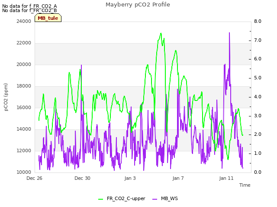
Task: Click the 6.0 right axis value
Action: pos(258,59)
